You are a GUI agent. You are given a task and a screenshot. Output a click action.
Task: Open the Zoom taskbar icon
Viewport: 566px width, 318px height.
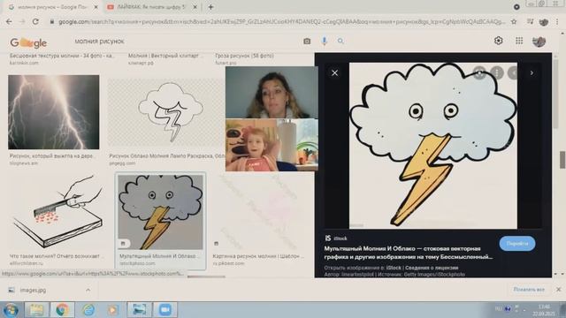(165, 310)
